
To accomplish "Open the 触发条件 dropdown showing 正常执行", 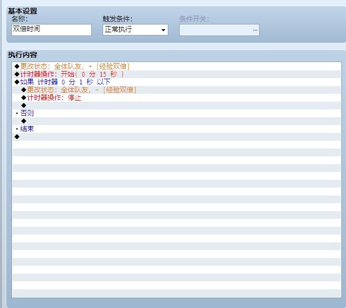I will (135, 30).
